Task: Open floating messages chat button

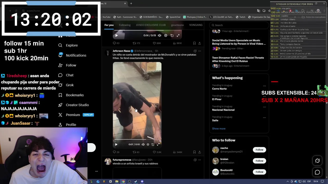Action: tap(317, 172)
